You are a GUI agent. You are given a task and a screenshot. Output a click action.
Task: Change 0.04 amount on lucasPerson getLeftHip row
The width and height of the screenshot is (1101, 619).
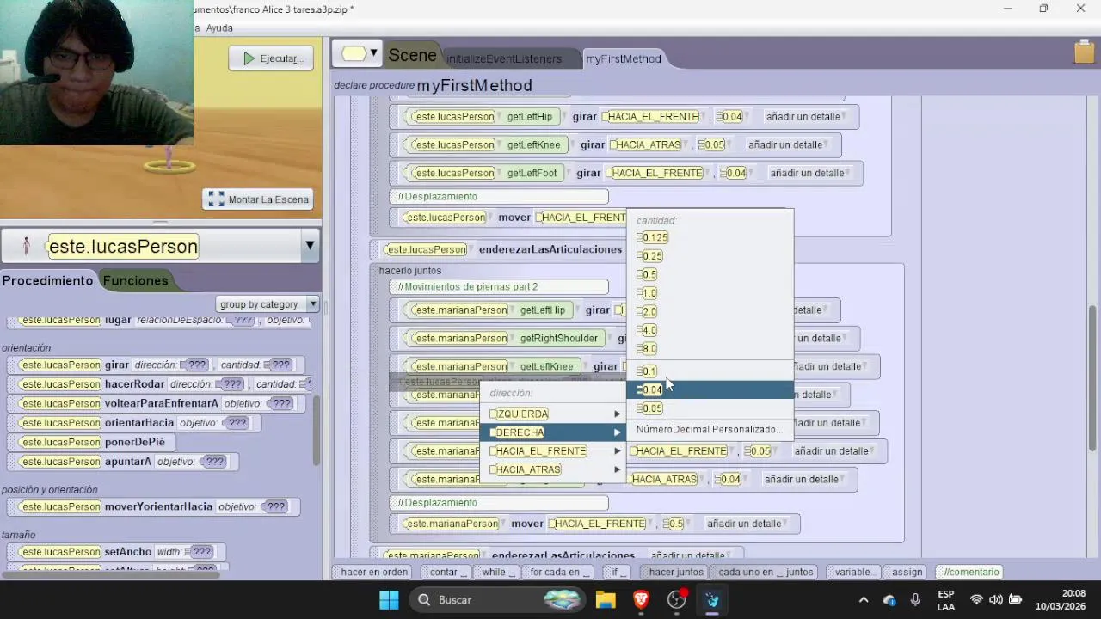click(729, 117)
